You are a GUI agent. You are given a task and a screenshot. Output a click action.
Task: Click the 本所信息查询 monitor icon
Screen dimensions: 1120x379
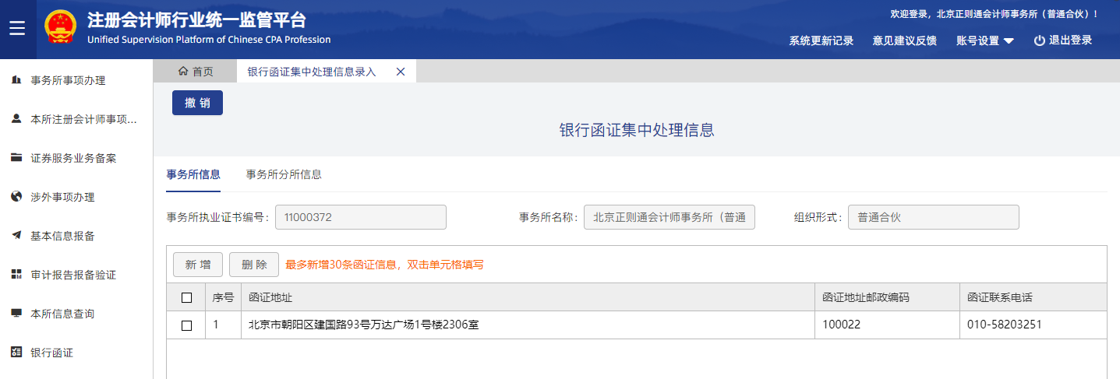click(x=16, y=314)
